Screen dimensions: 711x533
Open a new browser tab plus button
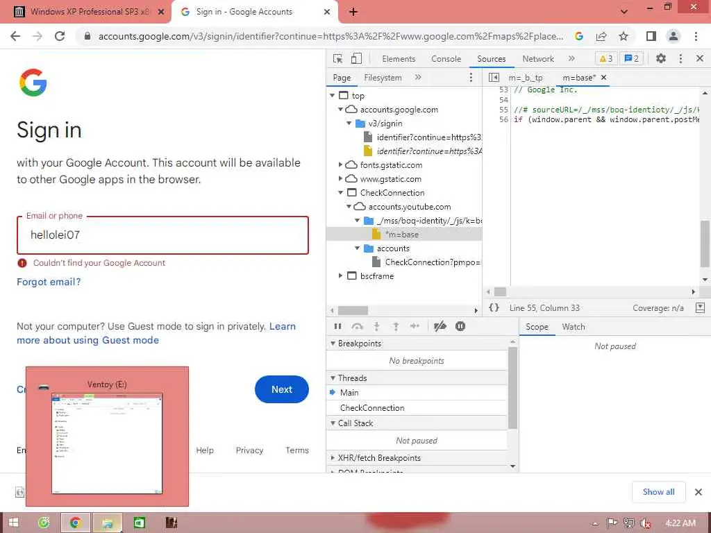(x=353, y=12)
